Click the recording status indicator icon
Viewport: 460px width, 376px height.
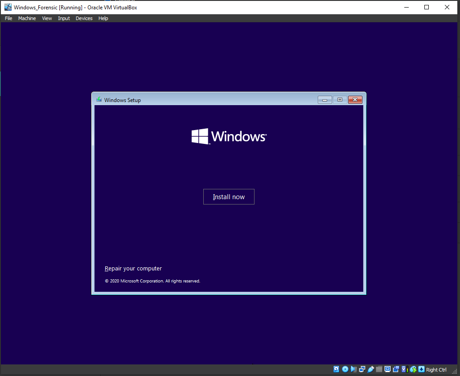point(396,369)
